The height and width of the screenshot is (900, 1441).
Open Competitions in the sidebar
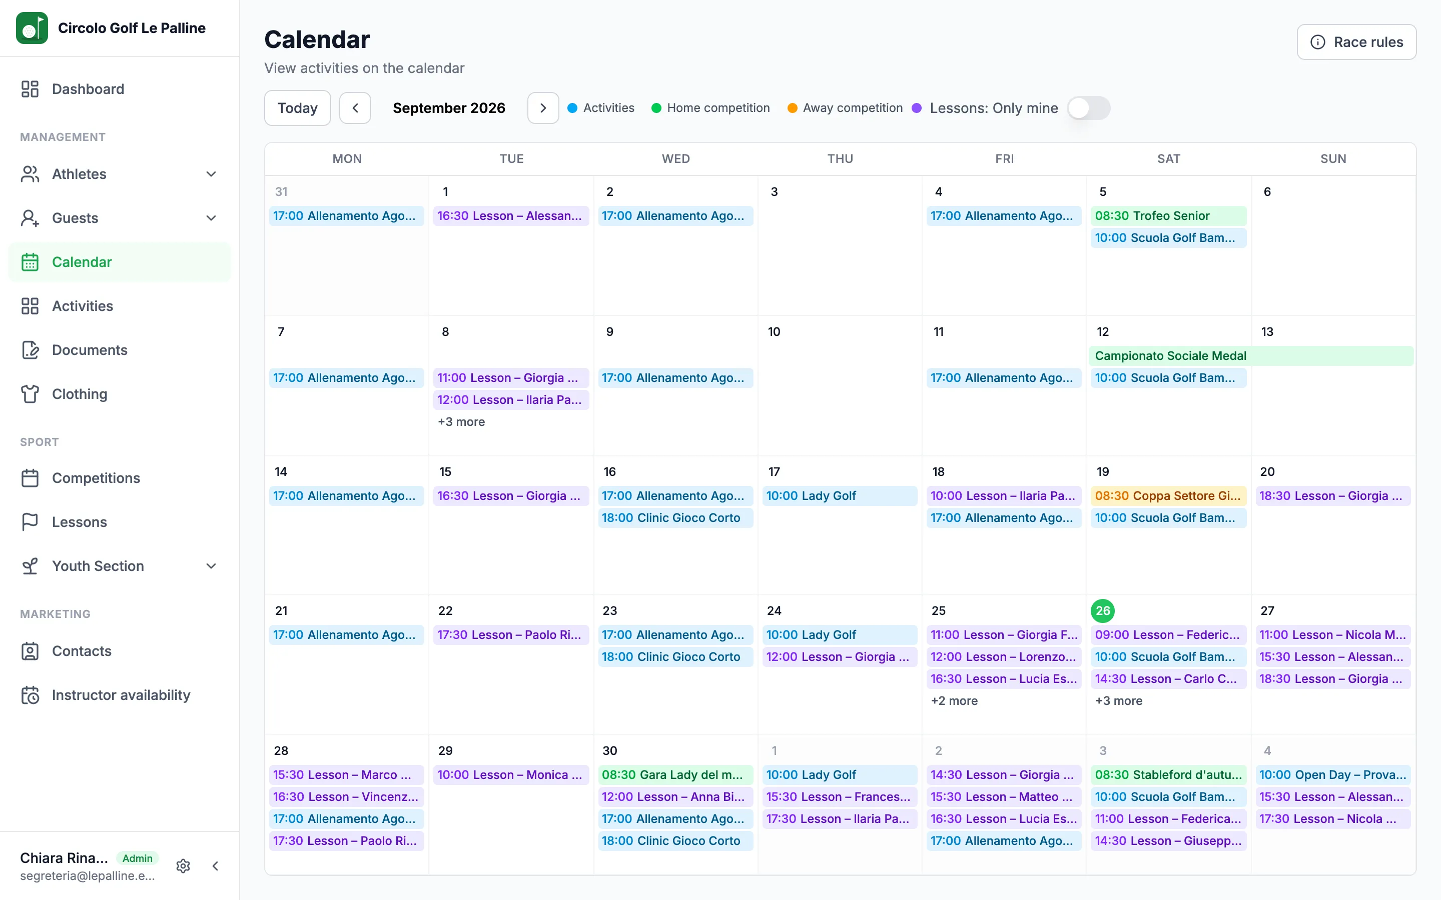(119, 478)
